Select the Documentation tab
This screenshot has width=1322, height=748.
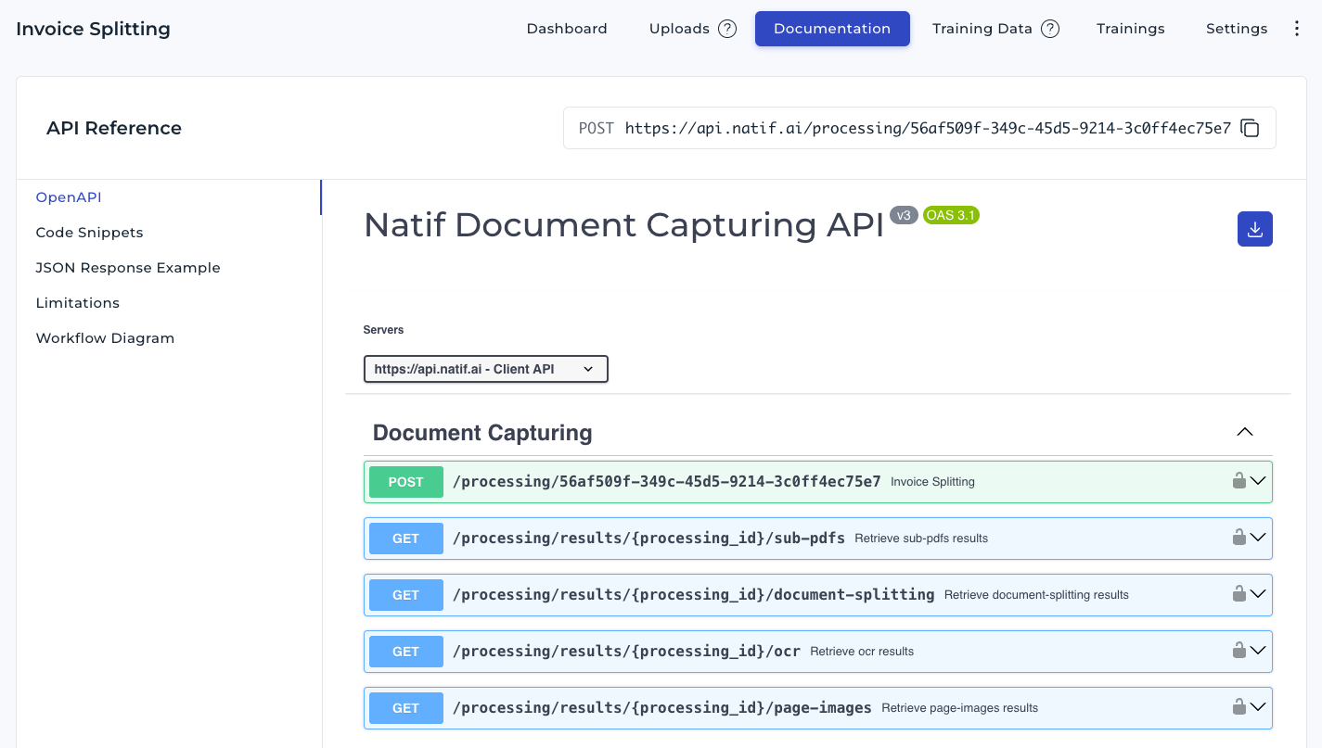tap(832, 29)
